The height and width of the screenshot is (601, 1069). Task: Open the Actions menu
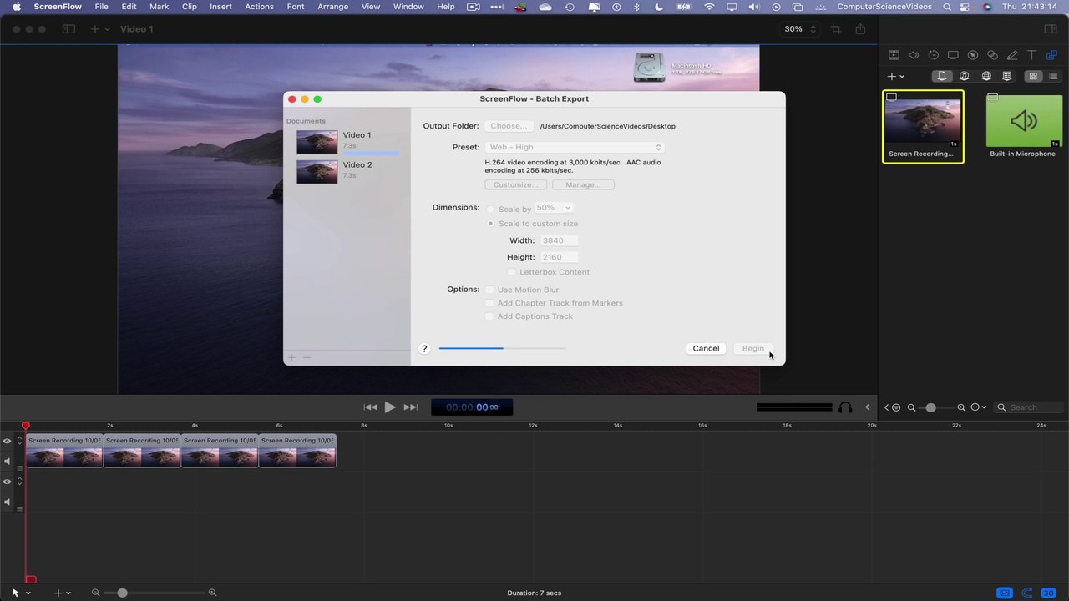[x=259, y=7]
